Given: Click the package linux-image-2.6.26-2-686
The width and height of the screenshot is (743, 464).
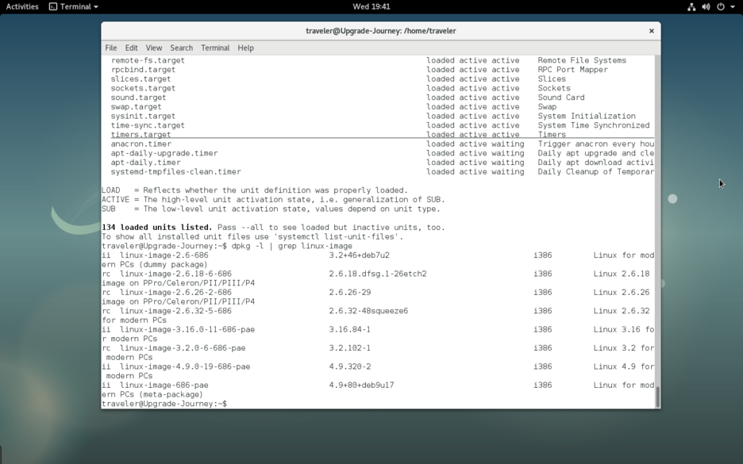Looking at the screenshot, I should point(175,293).
